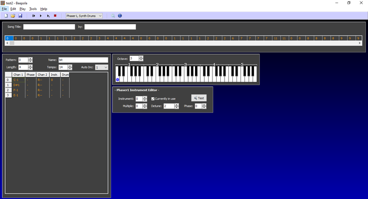Stop playback with the red square
Viewport: 368px width, 199px height.
click(x=55, y=16)
